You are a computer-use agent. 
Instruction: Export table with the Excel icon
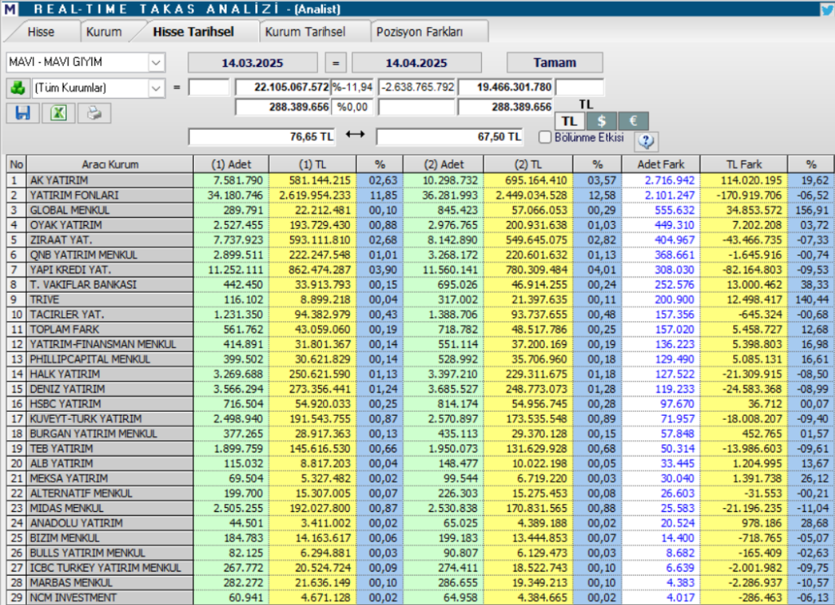coord(59,113)
